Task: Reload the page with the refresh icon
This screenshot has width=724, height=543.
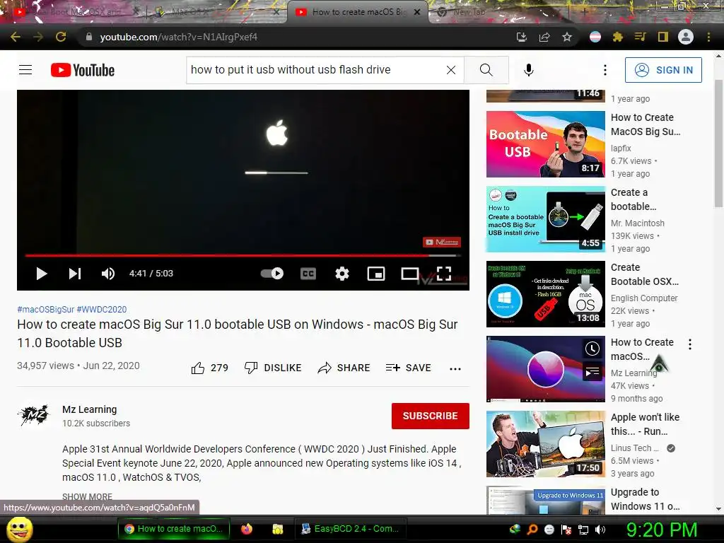Action: (61, 37)
